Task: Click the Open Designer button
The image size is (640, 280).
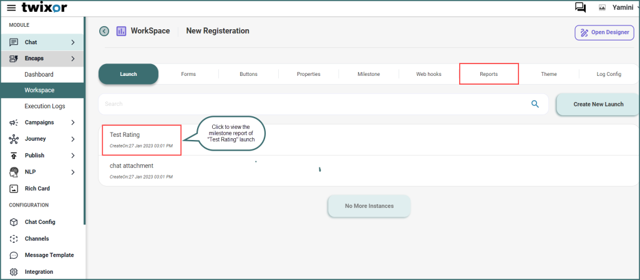Action: coord(604,32)
